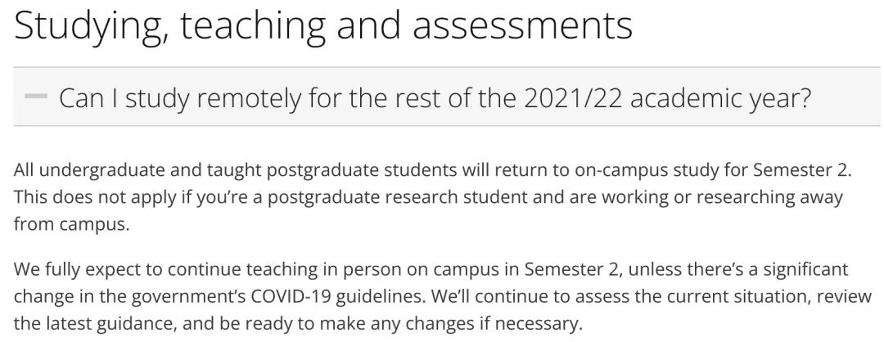The height and width of the screenshot is (342, 884).
Task: Click the 'Can I study remotely' question title
Action: (x=435, y=99)
